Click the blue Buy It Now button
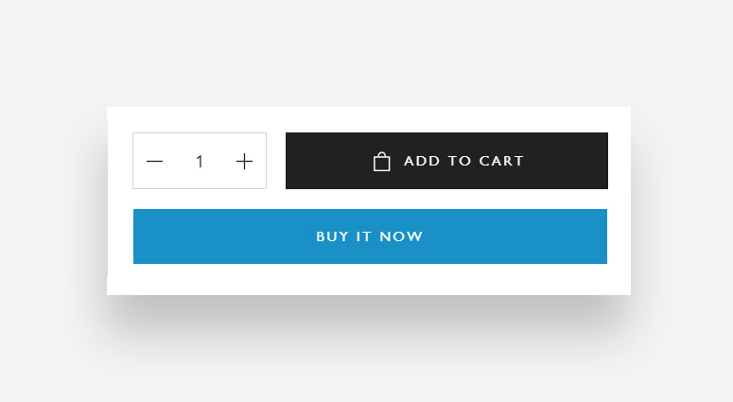The width and height of the screenshot is (733, 402). click(x=370, y=236)
